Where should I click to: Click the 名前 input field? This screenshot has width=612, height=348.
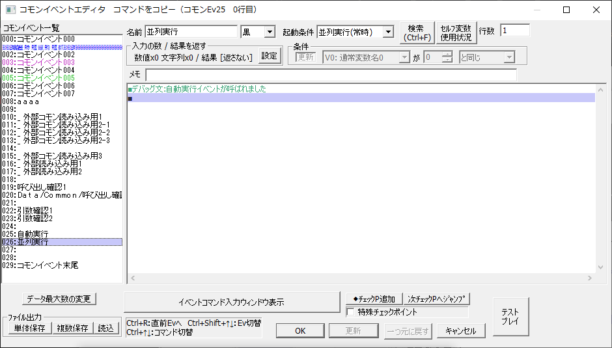click(191, 32)
